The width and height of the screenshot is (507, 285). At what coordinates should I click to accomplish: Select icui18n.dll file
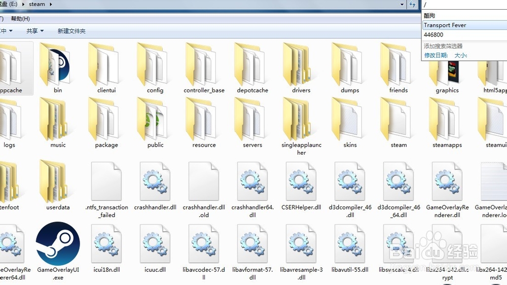point(106,248)
